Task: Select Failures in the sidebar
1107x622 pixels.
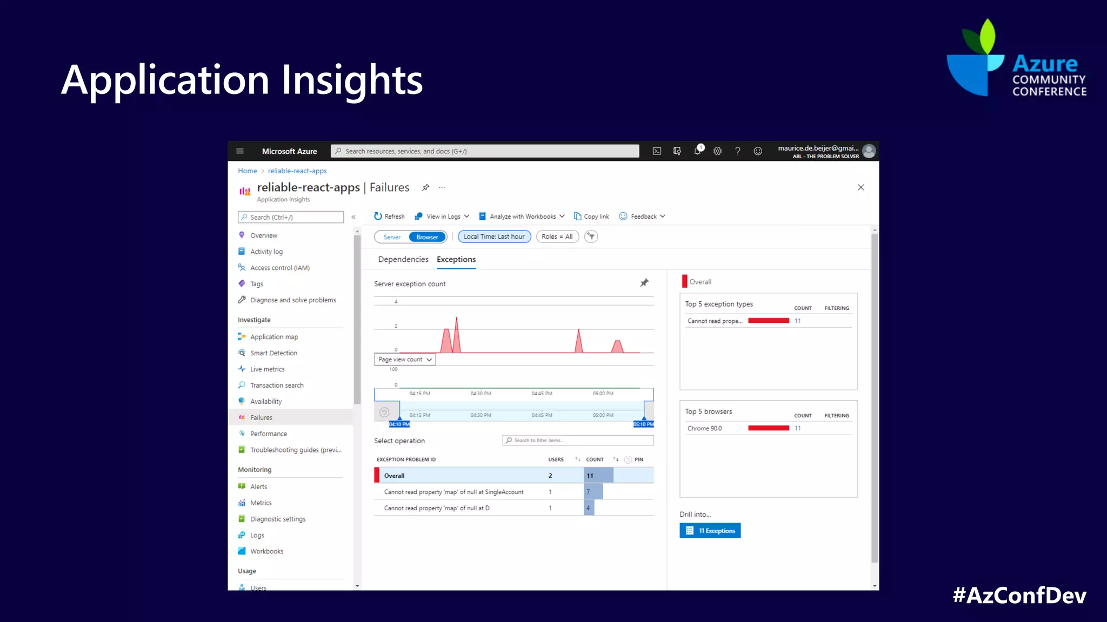Action: pyautogui.click(x=290, y=417)
